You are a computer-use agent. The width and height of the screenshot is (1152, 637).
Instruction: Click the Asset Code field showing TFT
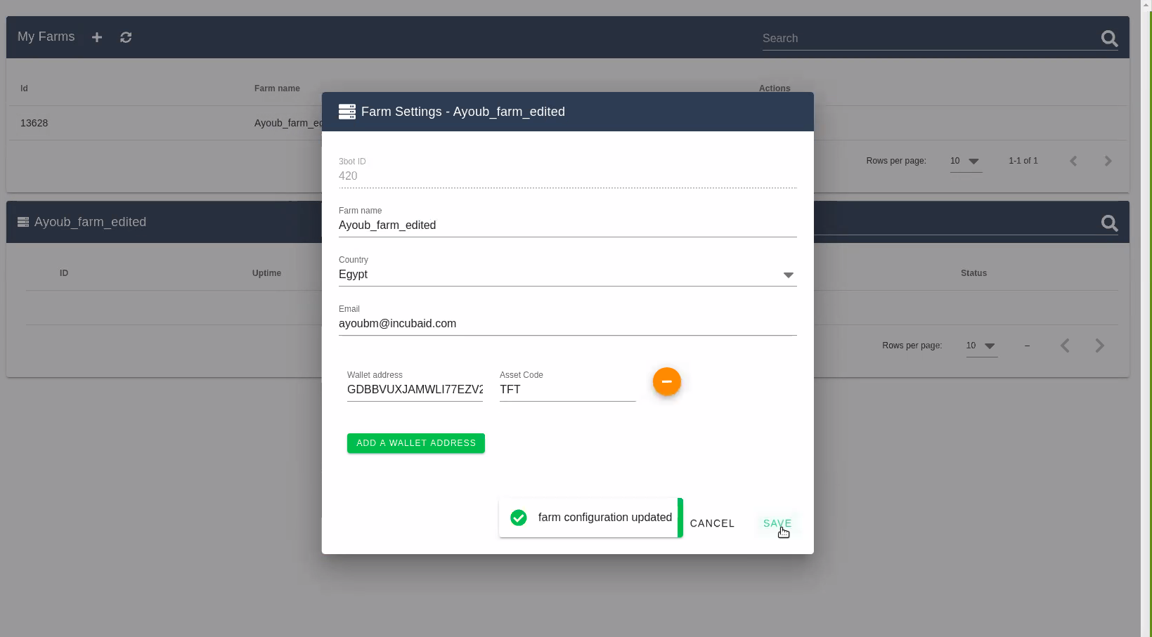(567, 390)
